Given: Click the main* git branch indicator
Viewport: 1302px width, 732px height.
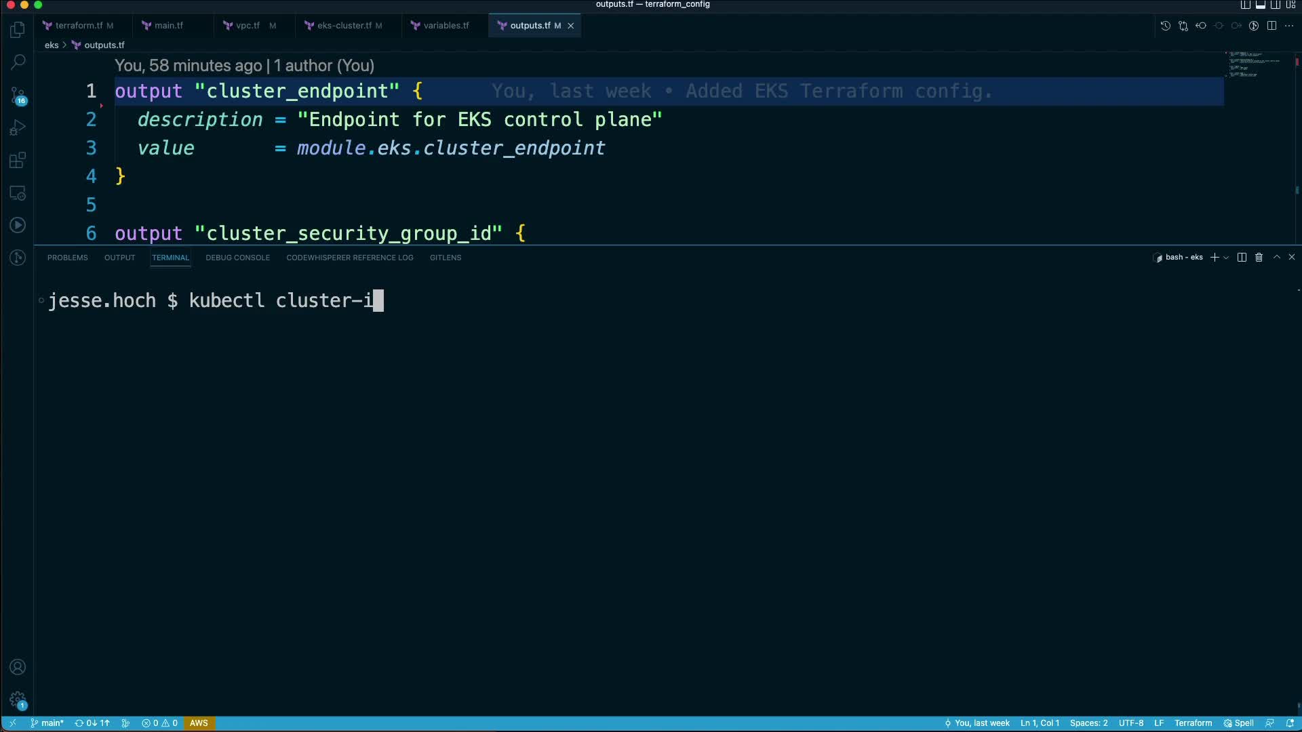Looking at the screenshot, I should tap(47, 723).
